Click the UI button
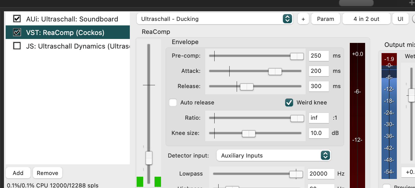The image size is (415, 188). coord(400,19)
